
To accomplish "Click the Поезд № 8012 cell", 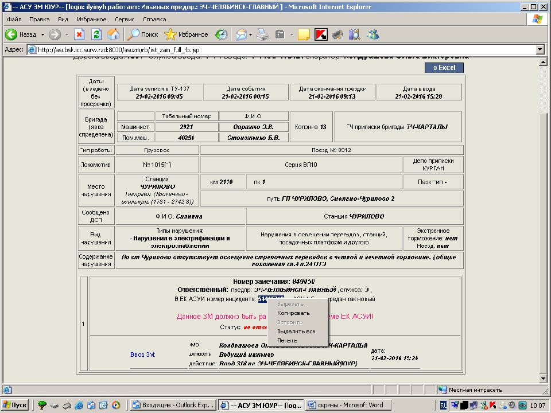I will coord(331,150).
